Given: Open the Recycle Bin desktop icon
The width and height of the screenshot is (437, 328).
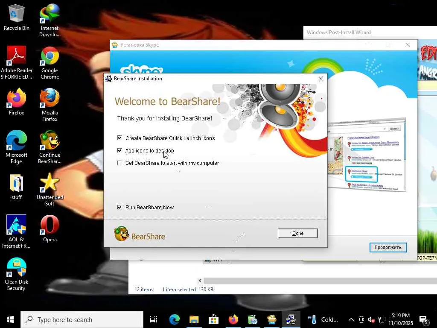Looking at the screenshot, I should click(17, 18).
